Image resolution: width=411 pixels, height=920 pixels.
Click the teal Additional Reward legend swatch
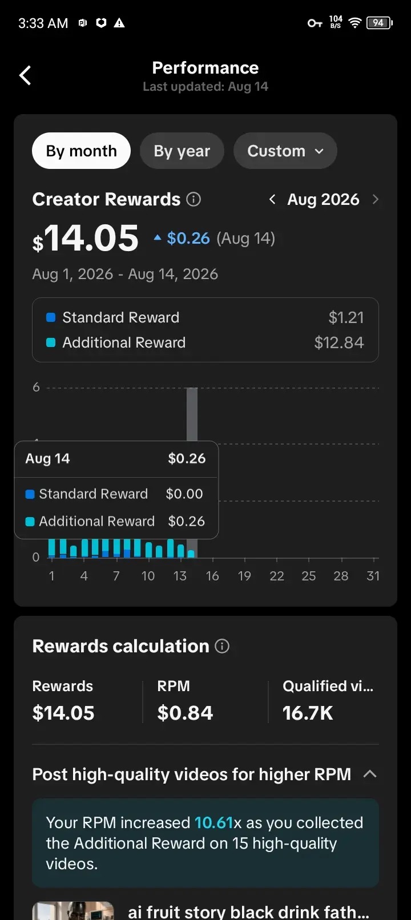[x=51, y=342]
